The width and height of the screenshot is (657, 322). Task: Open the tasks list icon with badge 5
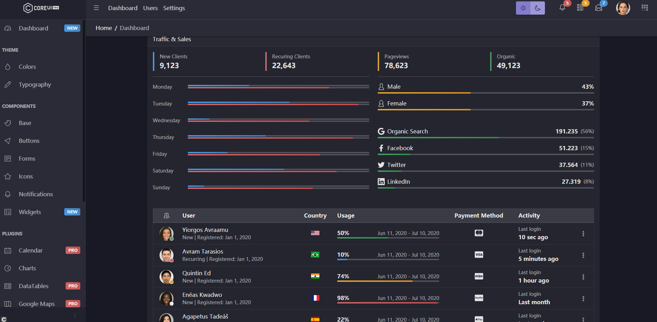click(580, 8)
